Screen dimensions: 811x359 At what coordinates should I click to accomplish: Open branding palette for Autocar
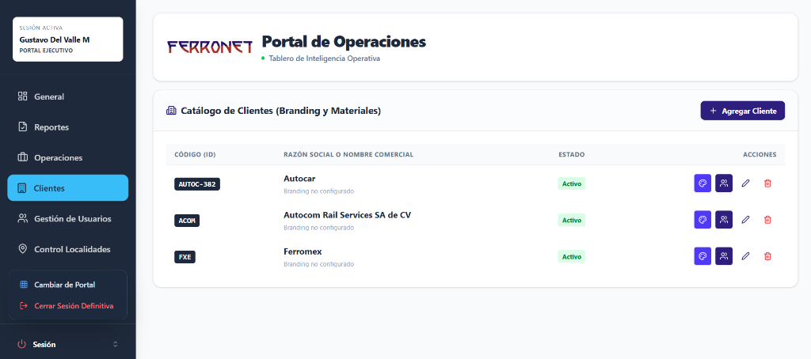coord(702,183)
